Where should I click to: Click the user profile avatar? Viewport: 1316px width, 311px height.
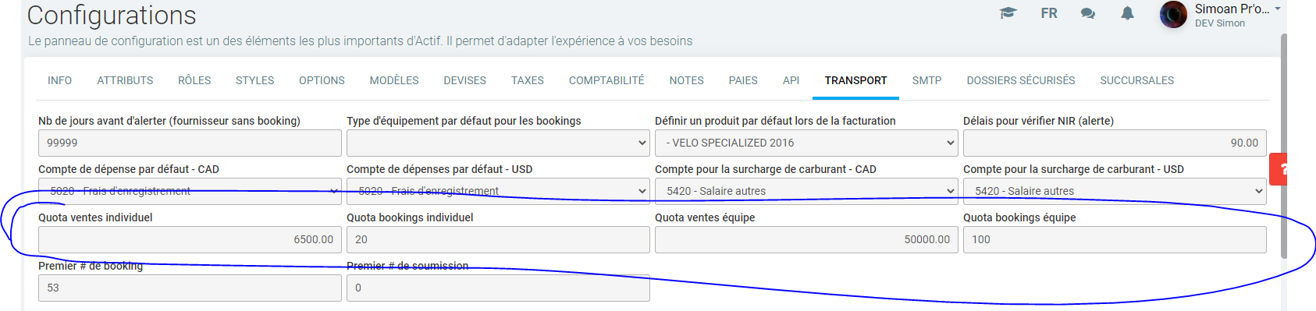point(1173,15)
